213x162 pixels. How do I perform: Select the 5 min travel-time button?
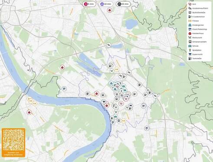(x=89, y=4)
